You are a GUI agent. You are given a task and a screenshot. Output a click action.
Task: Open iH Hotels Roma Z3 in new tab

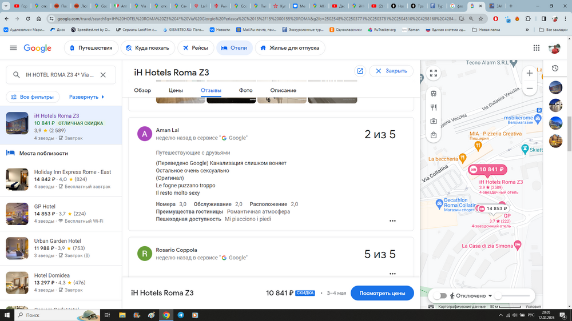point(360,71)
